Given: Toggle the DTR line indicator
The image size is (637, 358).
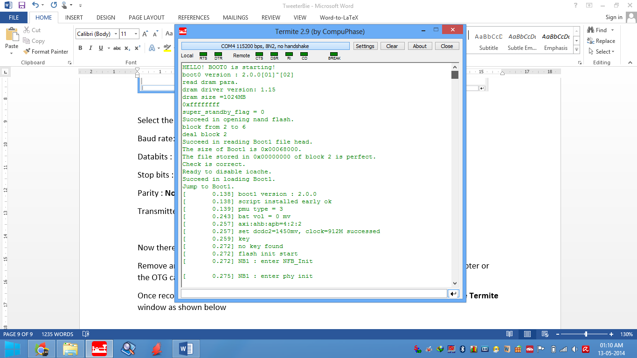Looking at the screenshot, I should coord(218,55).
